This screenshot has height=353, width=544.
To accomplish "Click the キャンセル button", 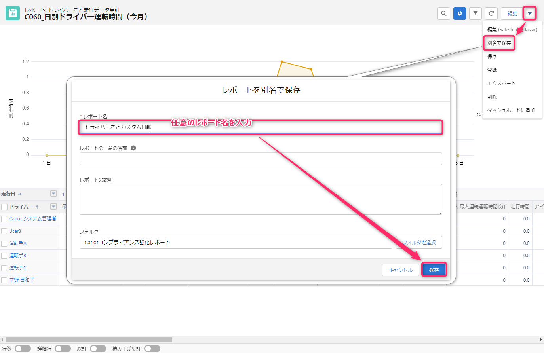I will pyautogui.click(x=401, y=270).
